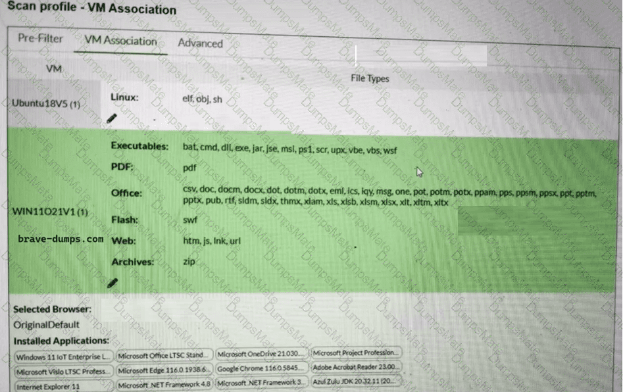This screenshot has height=392, width=623.
Task: Select the VM Association tab
Action: [119, 40]
